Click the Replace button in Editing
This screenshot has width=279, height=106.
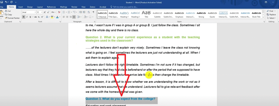click(271, 15)
